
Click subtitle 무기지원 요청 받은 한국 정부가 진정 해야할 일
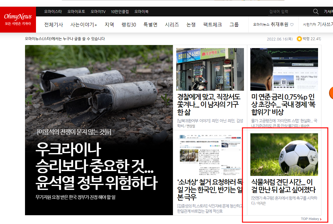75,197
